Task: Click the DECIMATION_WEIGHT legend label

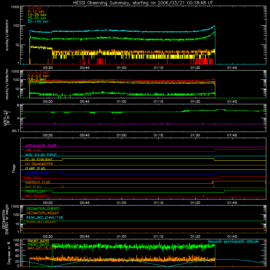Action: 43,213
